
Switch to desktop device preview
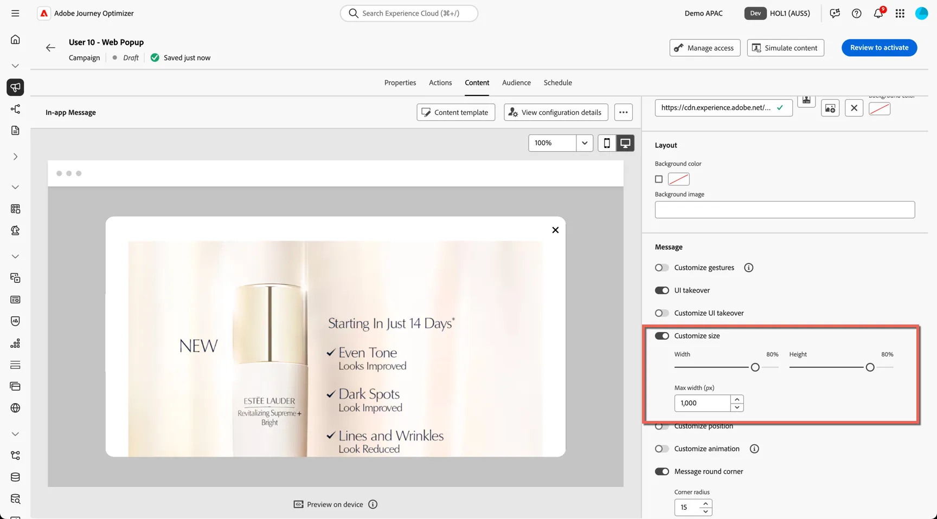[625, 143]
